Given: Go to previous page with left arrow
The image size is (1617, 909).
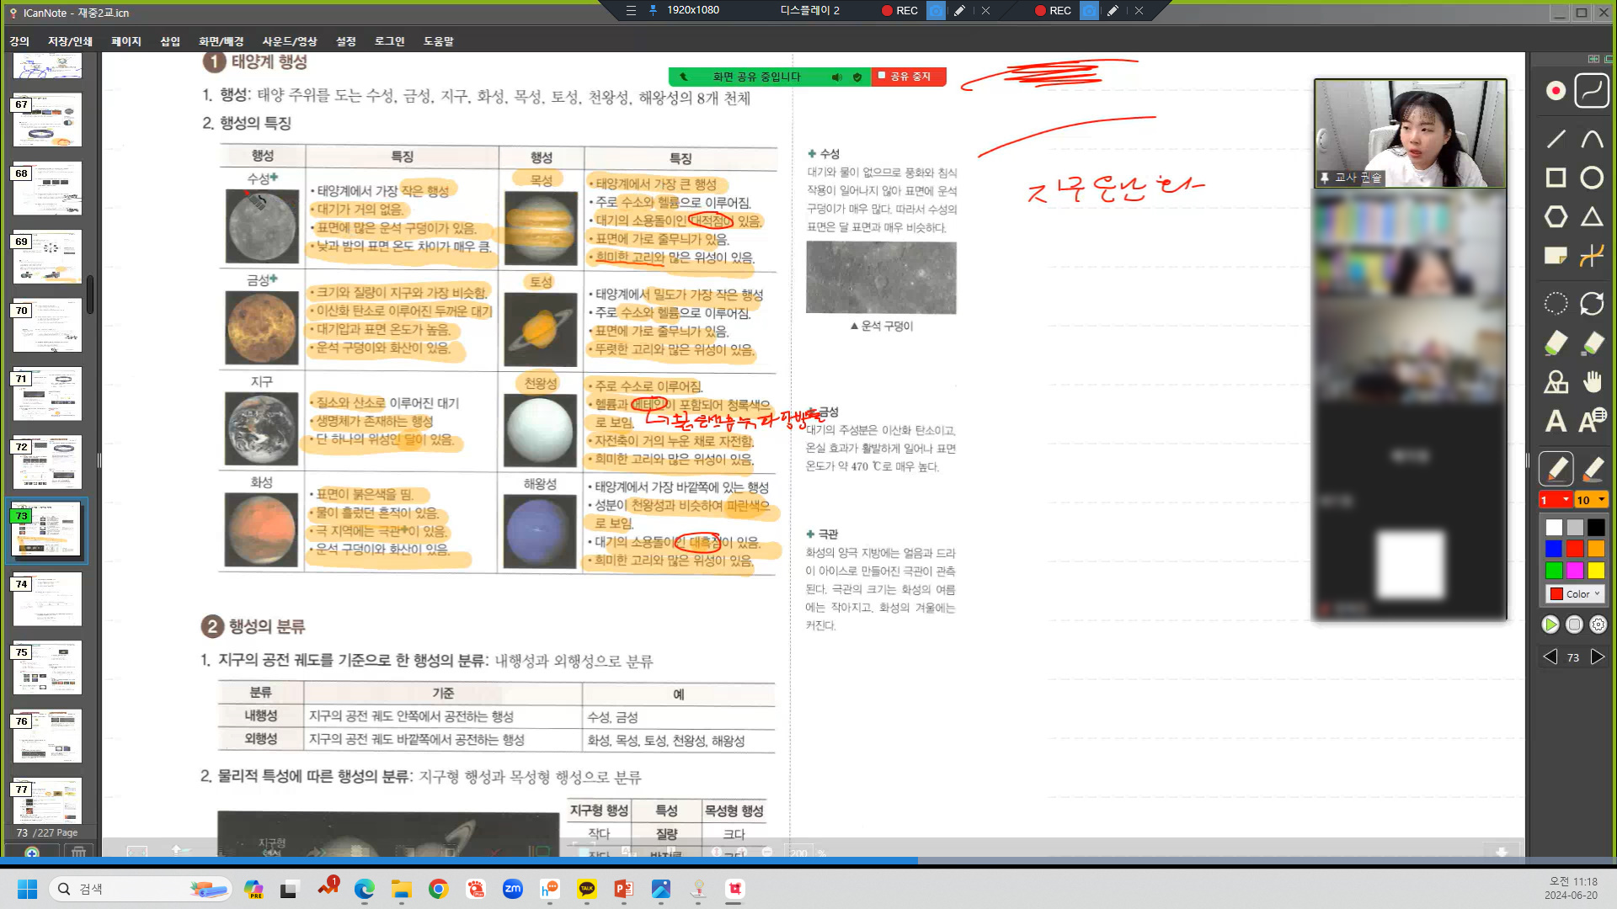Looking at the screenshot, I should click(1550, 657).
